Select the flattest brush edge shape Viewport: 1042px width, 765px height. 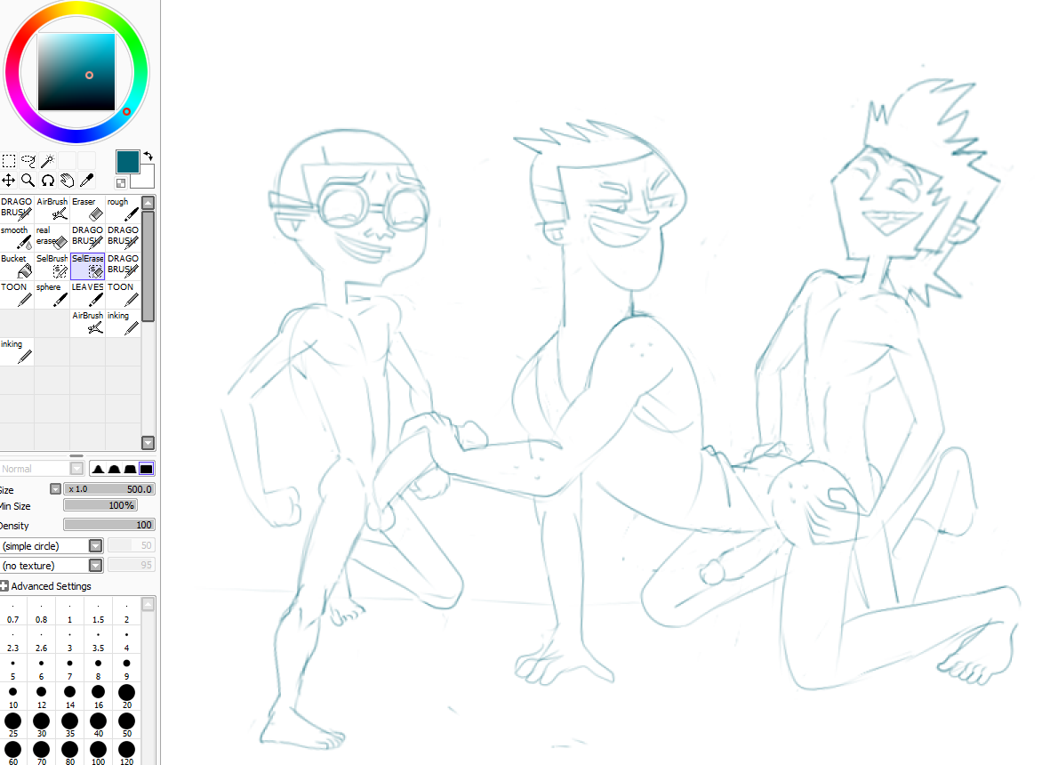[147, 469]
